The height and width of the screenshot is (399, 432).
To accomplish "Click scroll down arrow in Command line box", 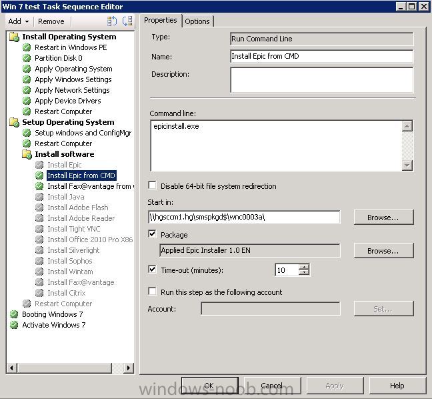I will (407, 165).
